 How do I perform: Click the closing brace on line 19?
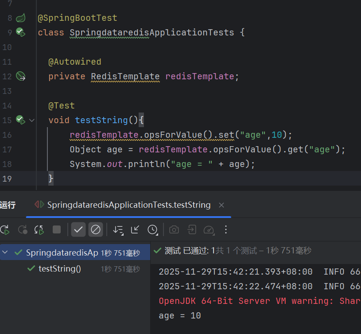coord(51,179)
